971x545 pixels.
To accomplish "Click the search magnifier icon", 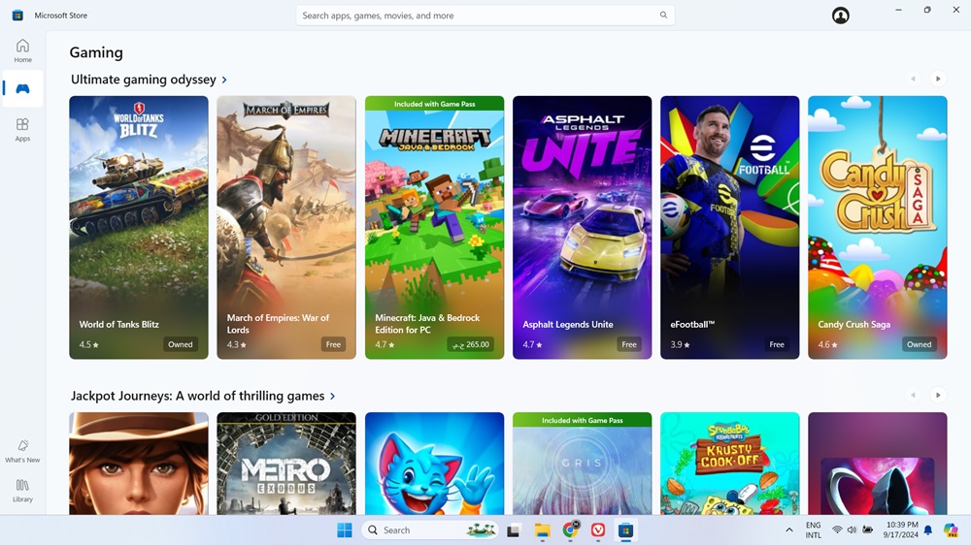I will (x=663, y=16).
